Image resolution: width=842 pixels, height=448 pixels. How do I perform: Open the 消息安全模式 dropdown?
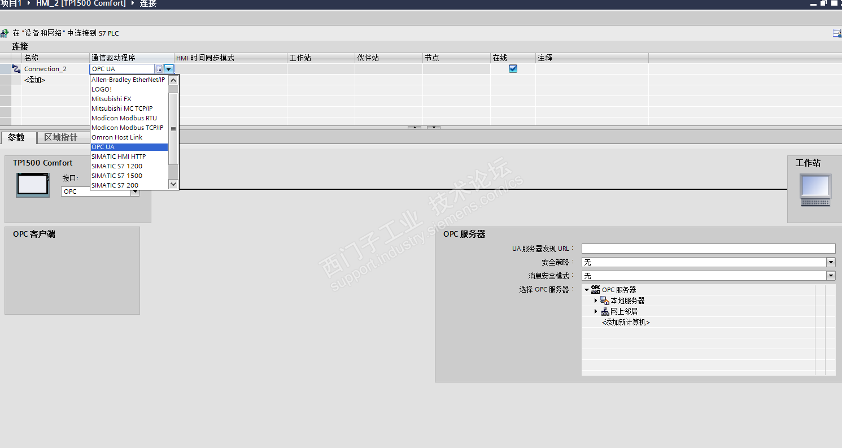(x=831, y=276)
